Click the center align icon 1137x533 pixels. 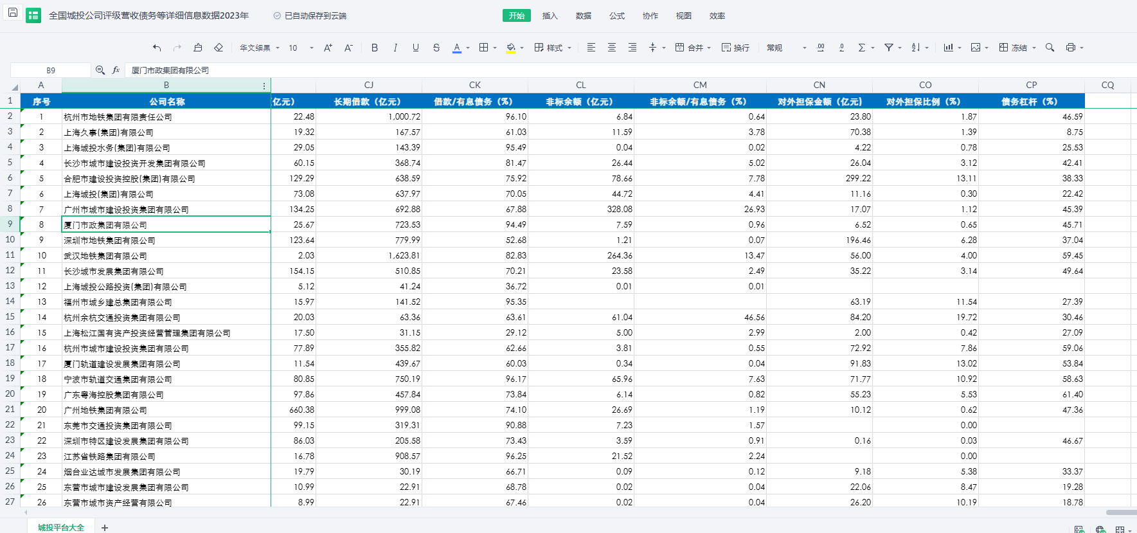(x=612, y=48)
